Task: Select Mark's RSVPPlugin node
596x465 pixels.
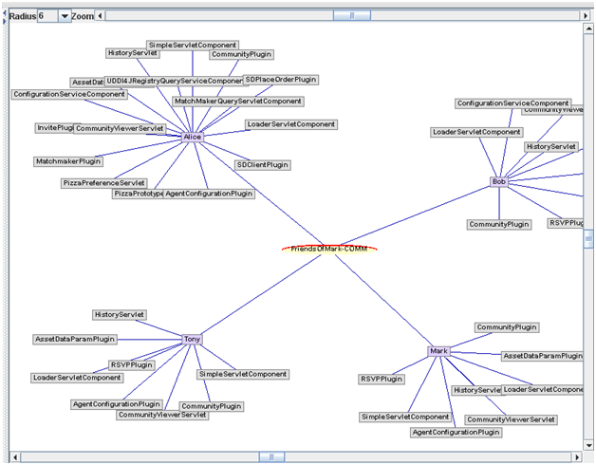Action: [382, 379]
